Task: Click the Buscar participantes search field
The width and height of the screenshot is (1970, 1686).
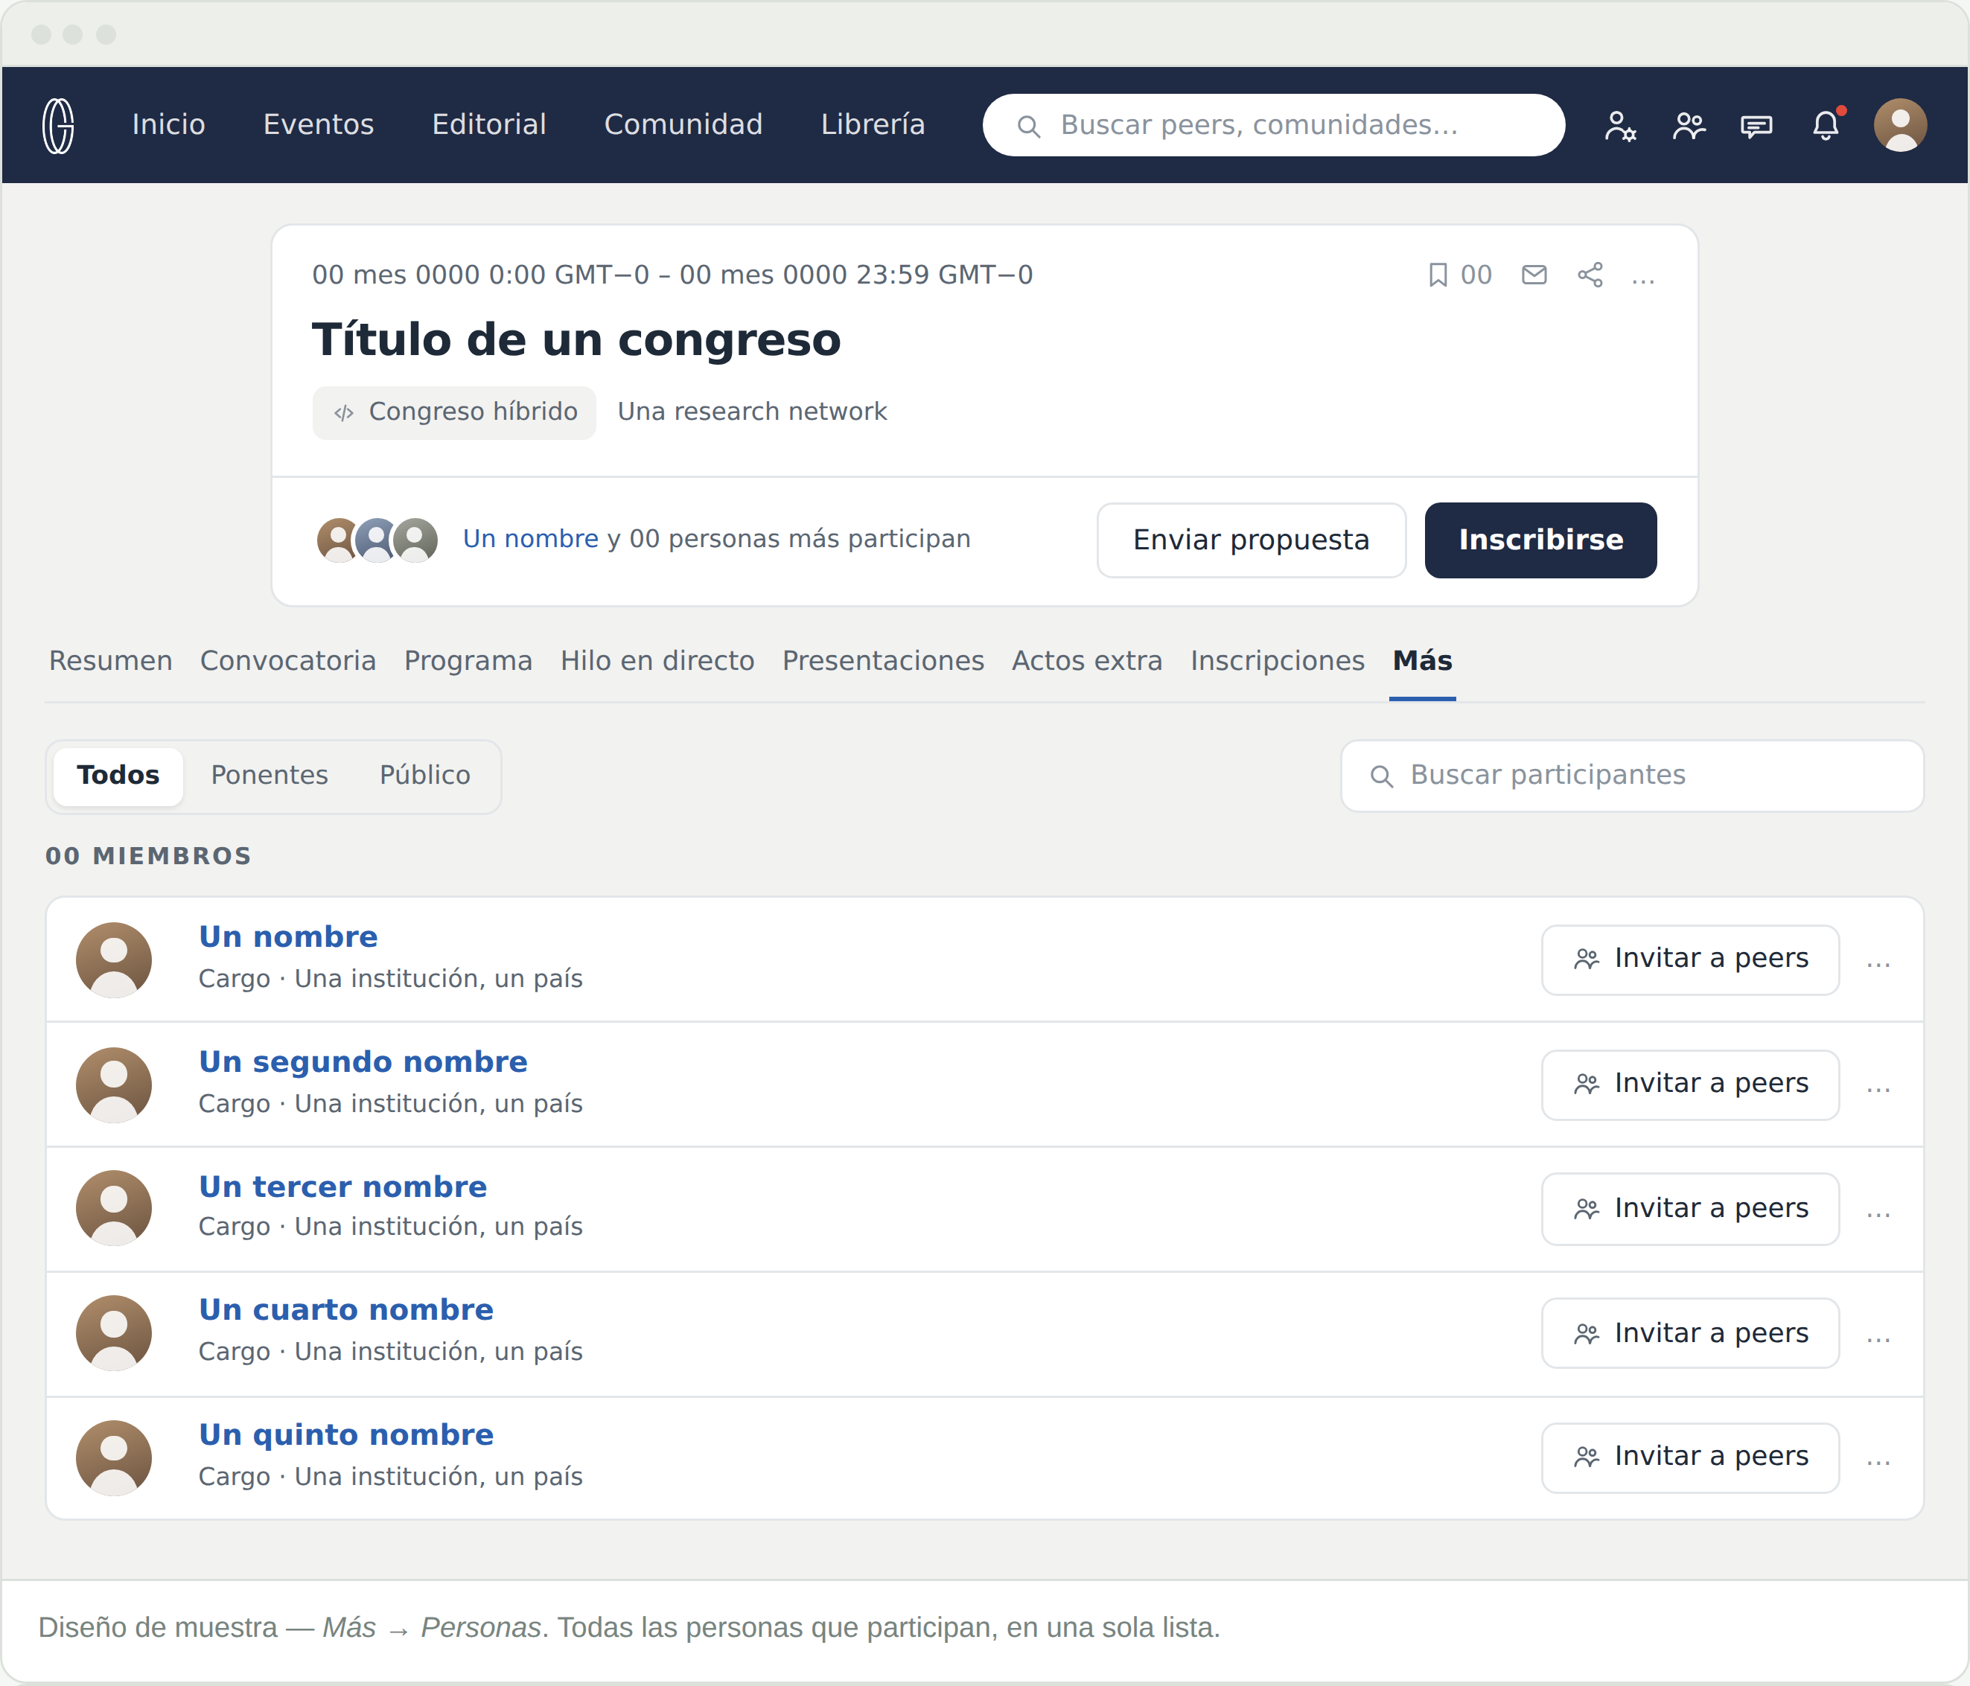Action: 1631,776
